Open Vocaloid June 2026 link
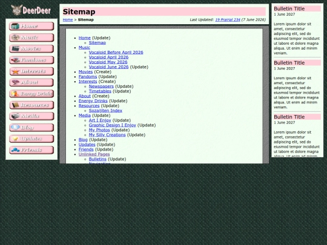The image size is (327, 245). [108, 67]
